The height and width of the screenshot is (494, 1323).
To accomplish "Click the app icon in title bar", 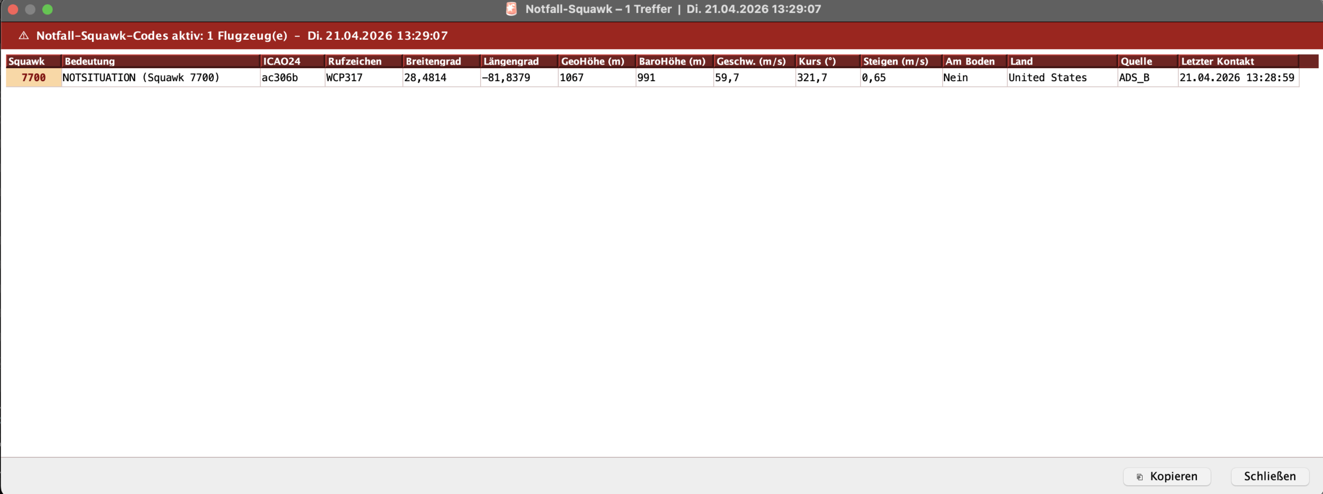I will pos(511,9).
